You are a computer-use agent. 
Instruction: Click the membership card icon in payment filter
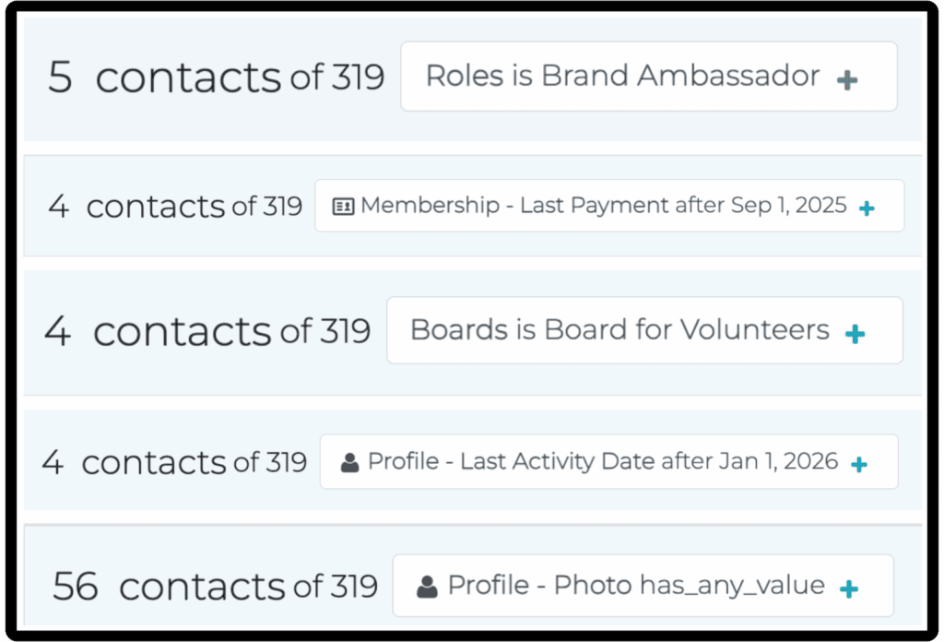(343, 207)
